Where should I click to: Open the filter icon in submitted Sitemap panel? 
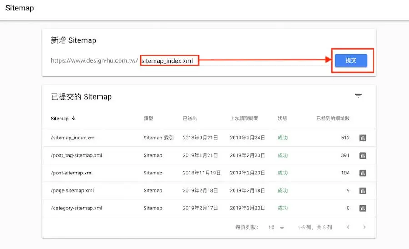359,96
